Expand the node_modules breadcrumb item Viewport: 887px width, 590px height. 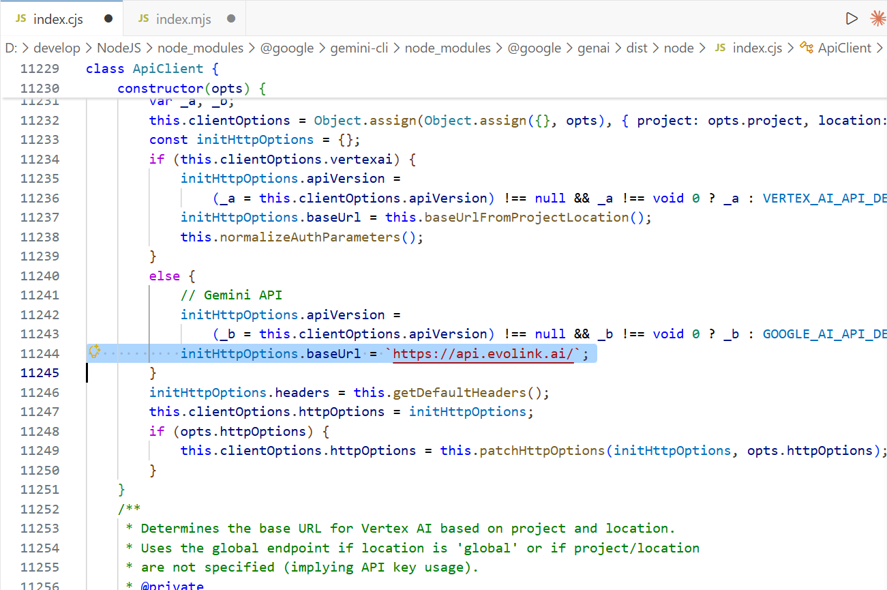click(200, 48)
